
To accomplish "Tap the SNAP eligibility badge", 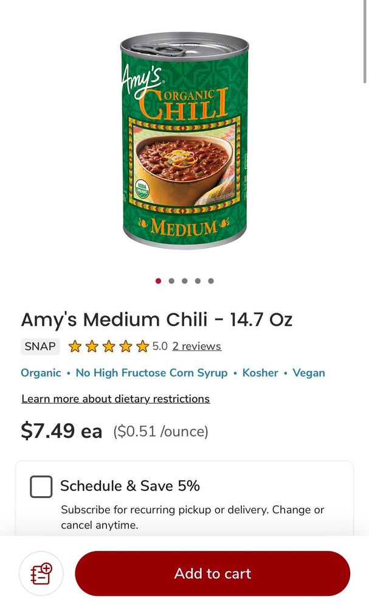I will point(40,347).
